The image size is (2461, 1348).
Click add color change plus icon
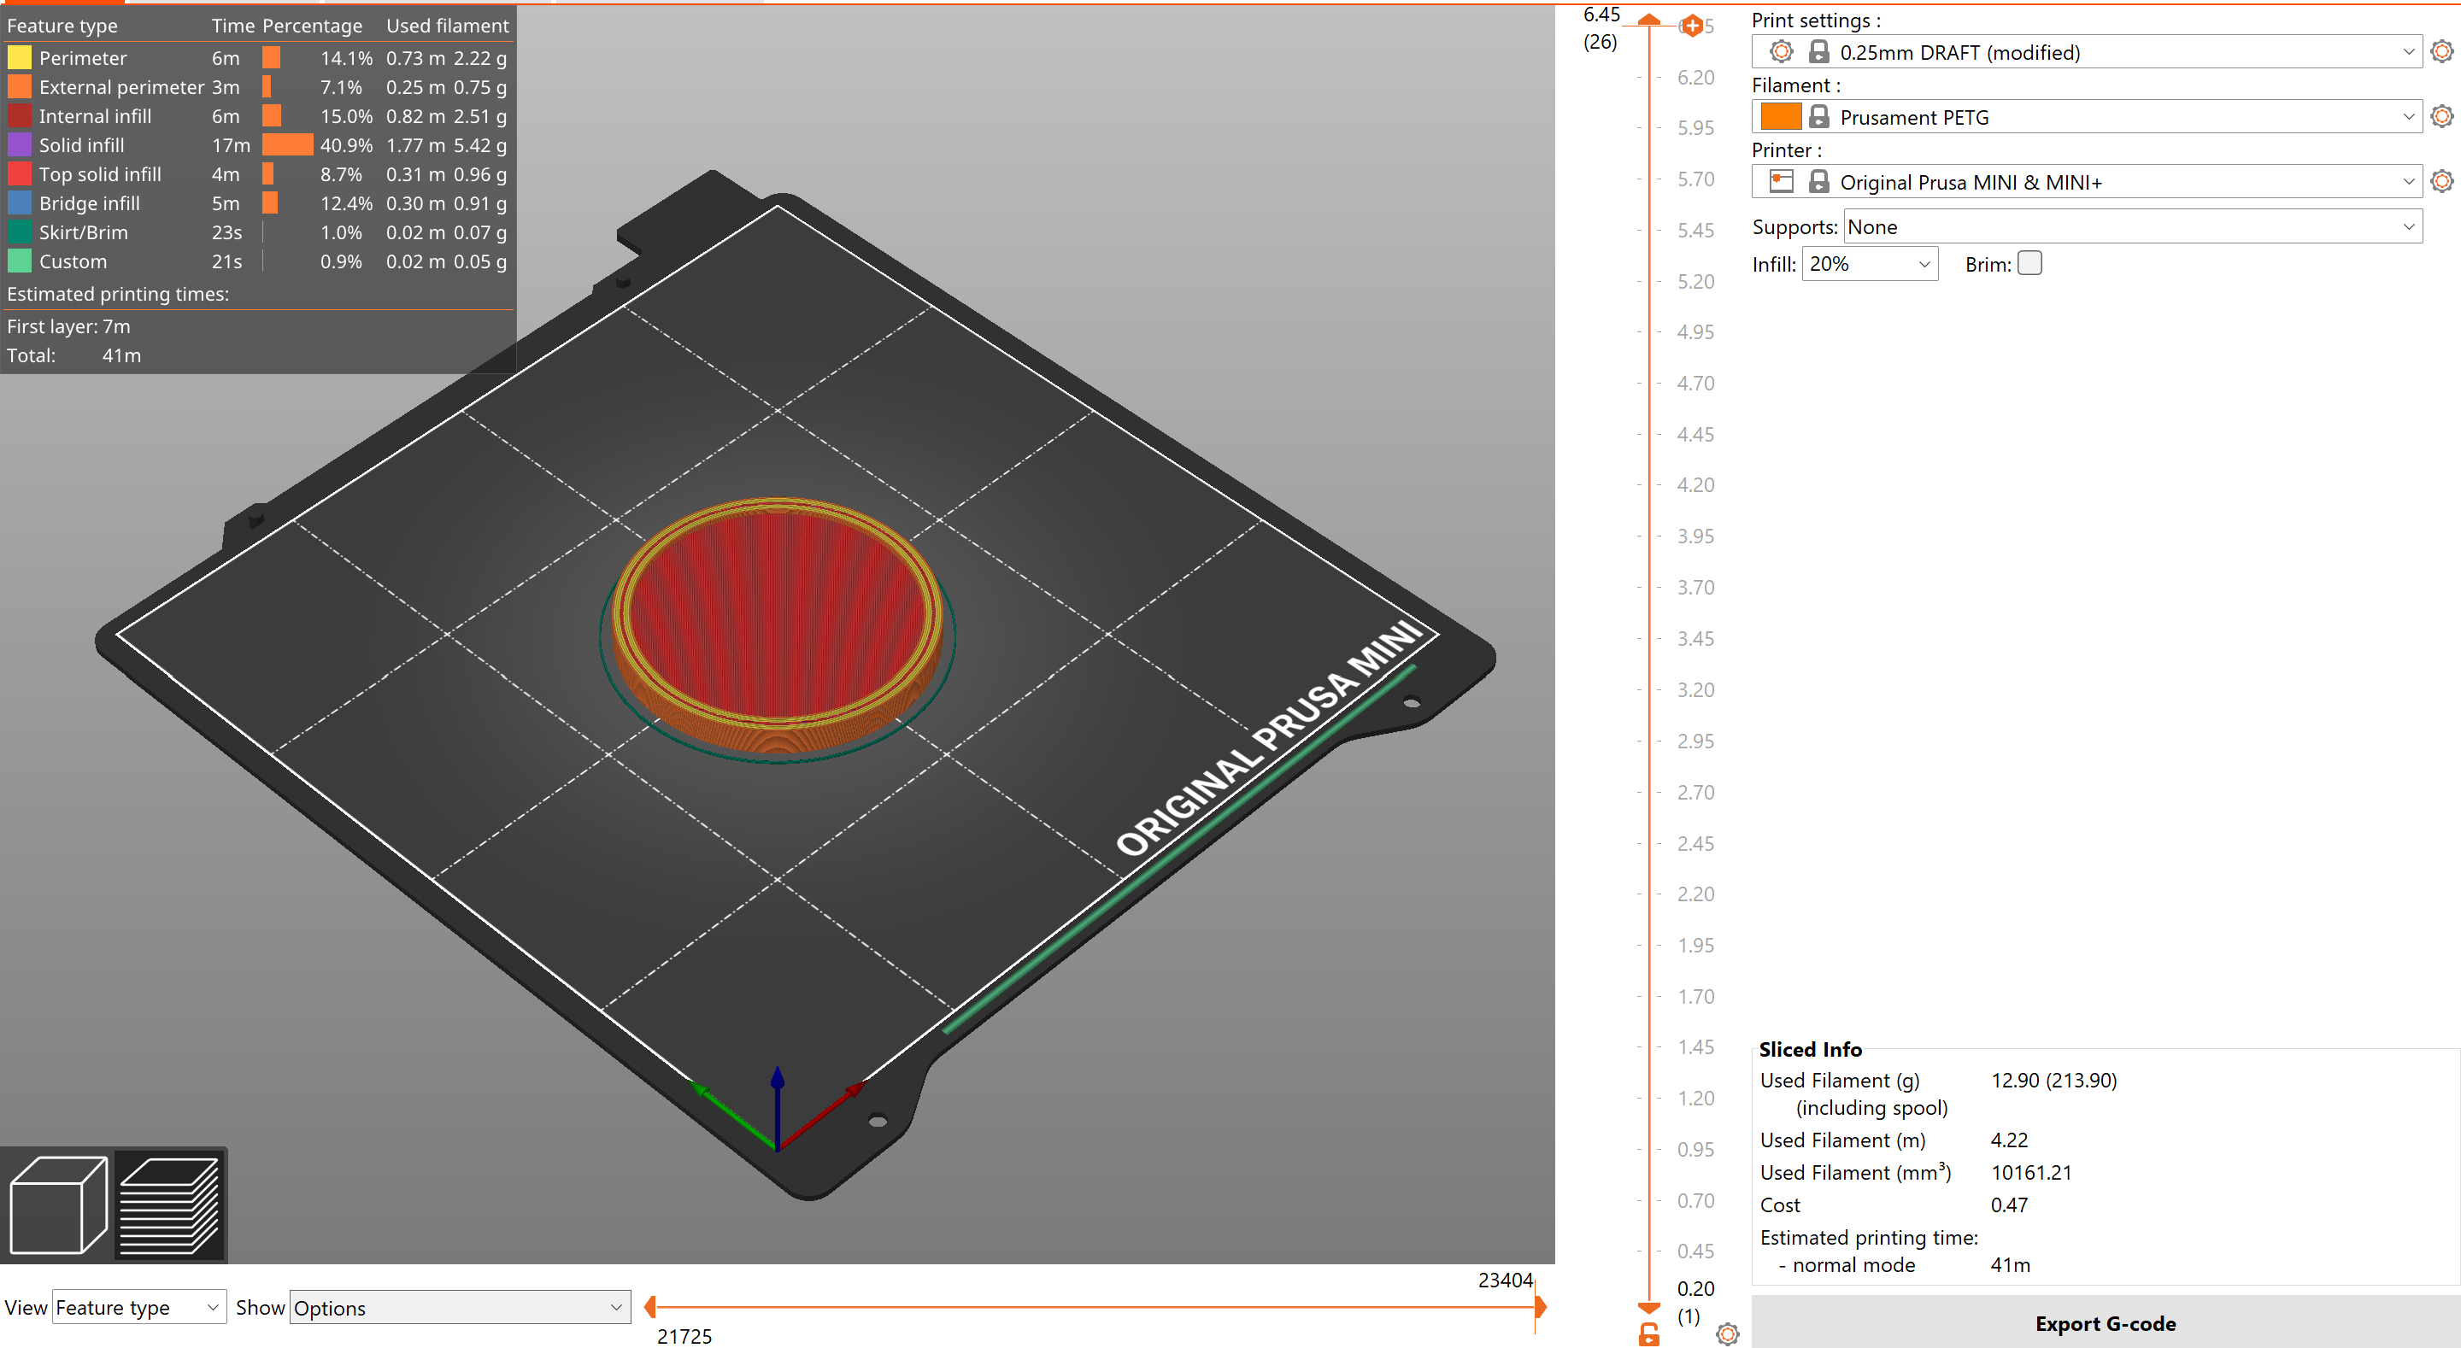[1692, 26]
